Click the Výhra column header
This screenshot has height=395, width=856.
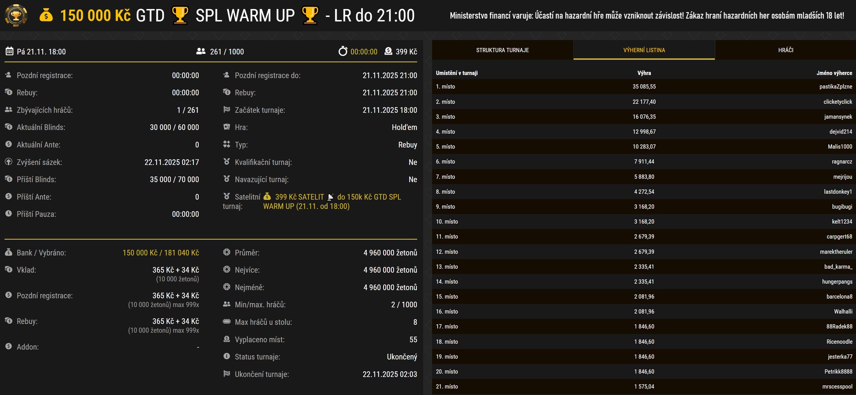click(644, 73)
